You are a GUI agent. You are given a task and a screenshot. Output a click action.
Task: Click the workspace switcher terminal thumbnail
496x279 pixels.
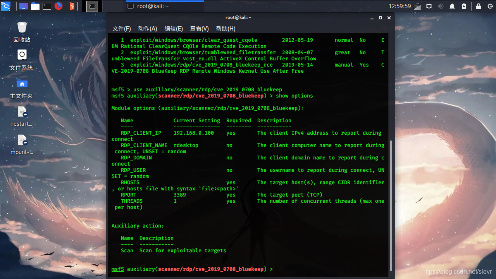(92, 6)
